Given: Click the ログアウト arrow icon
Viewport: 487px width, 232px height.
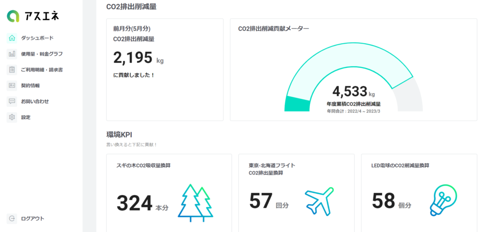Looking at the screenshot, I should (x=12, y=219).
